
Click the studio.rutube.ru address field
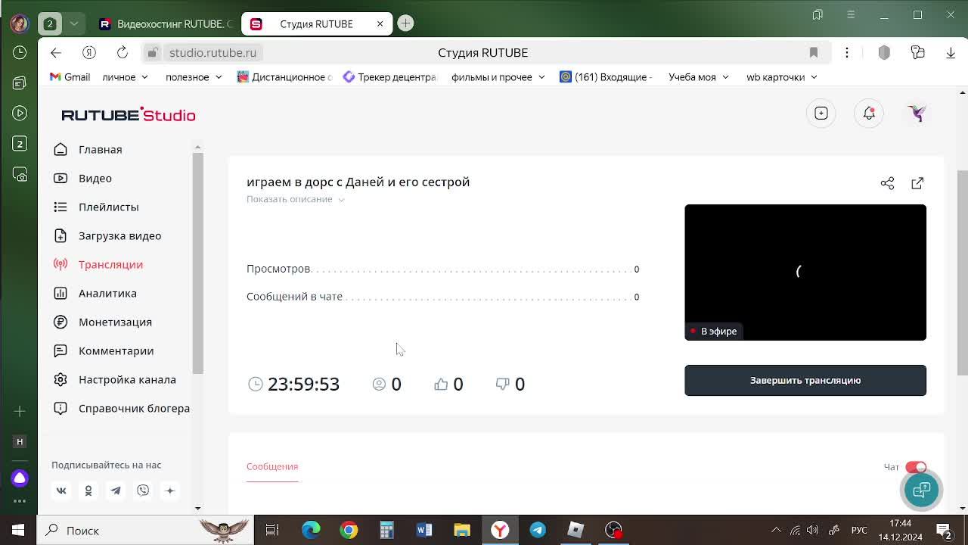(213, 52)
